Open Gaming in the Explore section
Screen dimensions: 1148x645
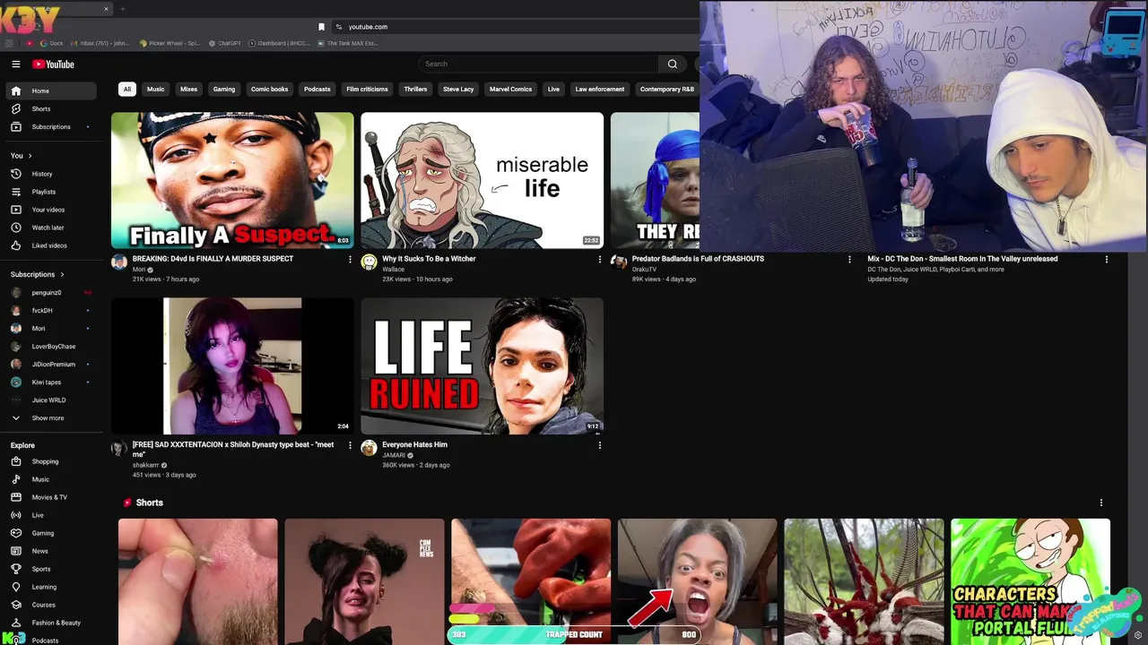pyautogui.click(x=51, y=533)
